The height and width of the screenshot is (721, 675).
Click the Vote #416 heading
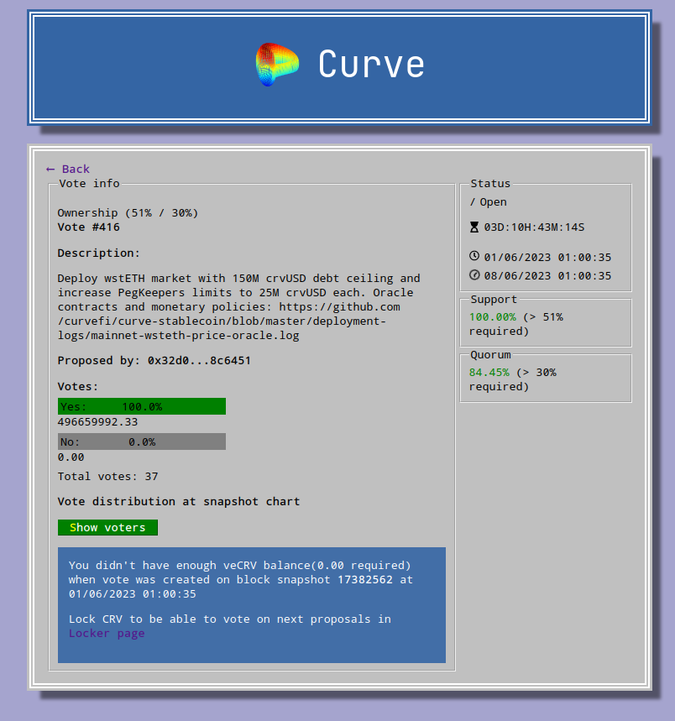pyautogui.click(x=88, y=227)
